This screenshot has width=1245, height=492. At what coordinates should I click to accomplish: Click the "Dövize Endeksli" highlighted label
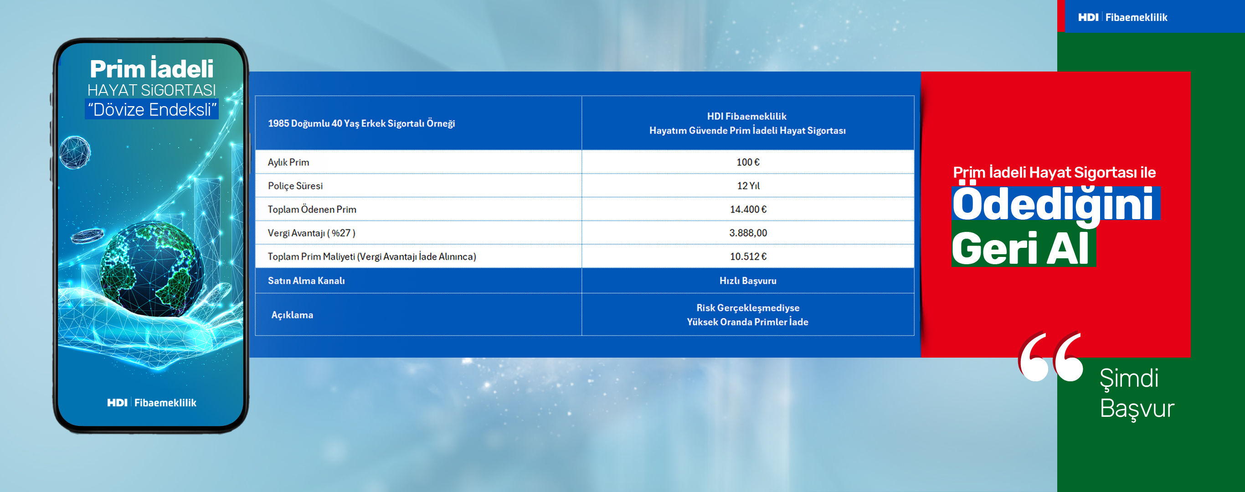[x=151, y=110]
